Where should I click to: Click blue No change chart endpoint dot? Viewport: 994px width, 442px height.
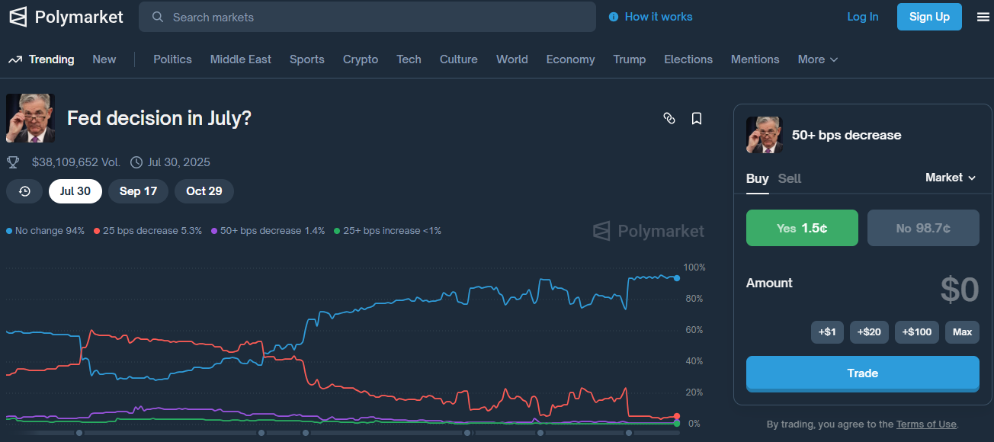[x=677, y=278]
